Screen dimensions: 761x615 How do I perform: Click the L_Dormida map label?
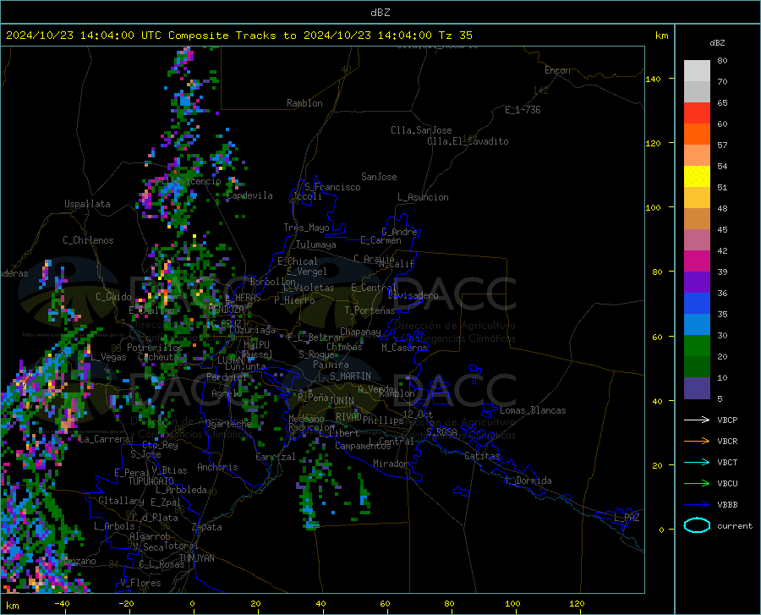click(x=528, y=480)
